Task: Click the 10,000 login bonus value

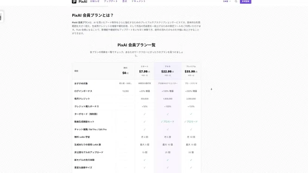Action: click(126, 91)
